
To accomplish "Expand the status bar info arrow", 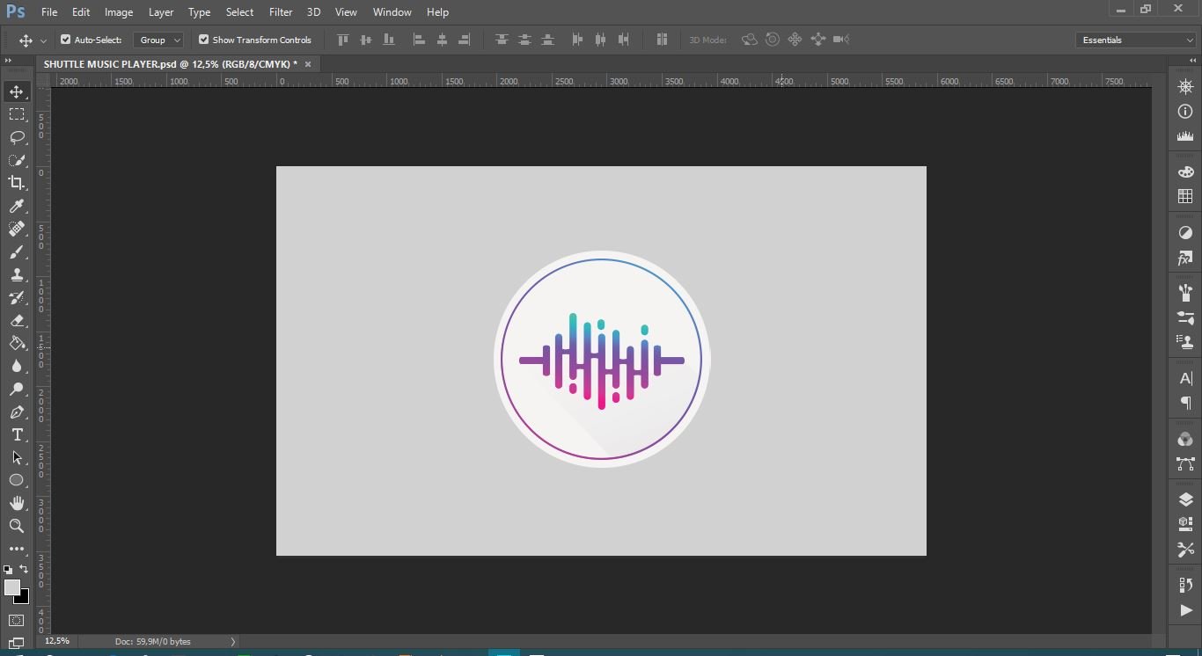I will click(233, 642).
